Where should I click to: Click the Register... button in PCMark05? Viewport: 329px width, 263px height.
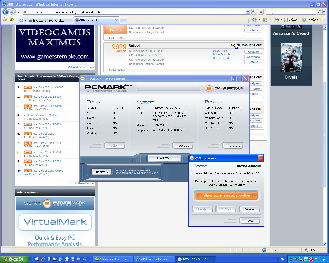(x=102, y=172)
